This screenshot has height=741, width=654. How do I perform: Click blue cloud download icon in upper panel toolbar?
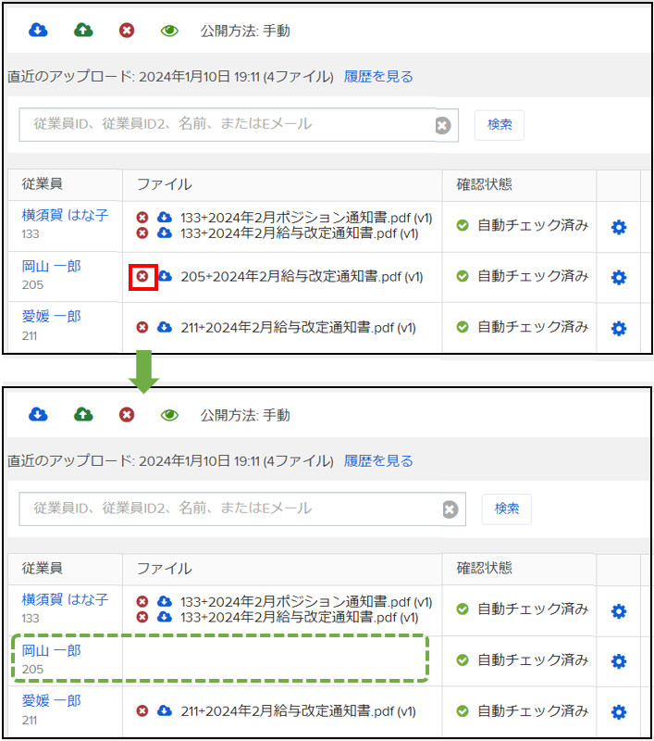(38, 31)
